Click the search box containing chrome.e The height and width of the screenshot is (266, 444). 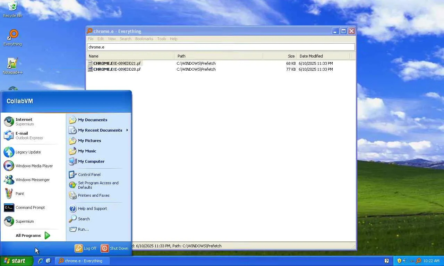(221, 47)
